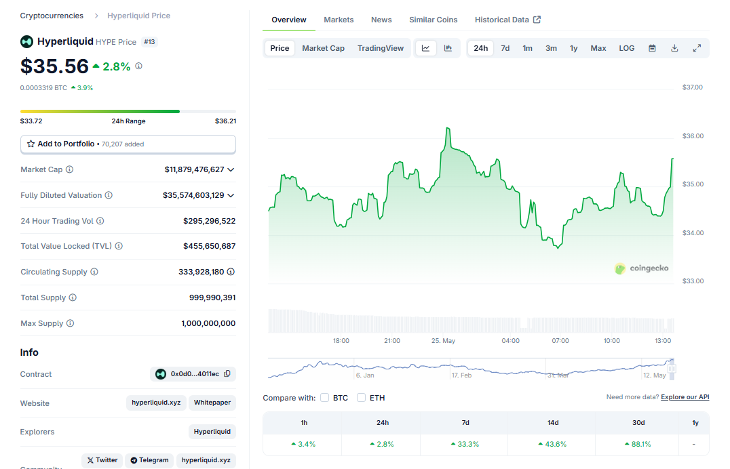This screenshot has width=730, height=469.
Task: Open the Whitepaper link
Action: point(212,403)
